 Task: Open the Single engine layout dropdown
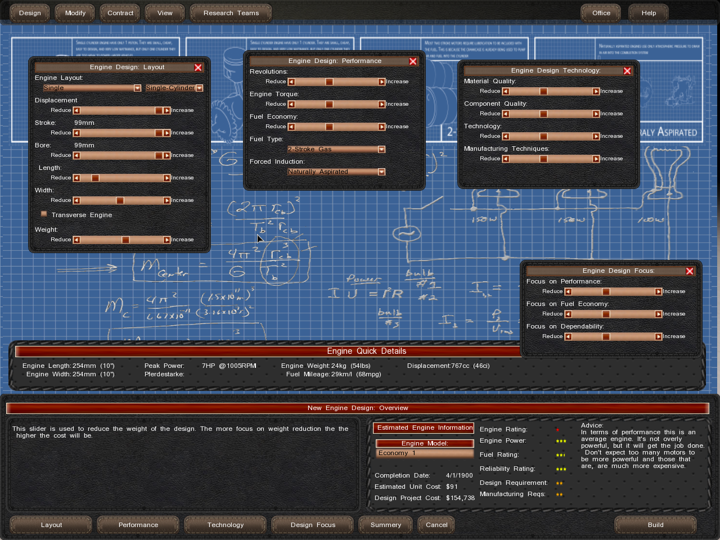[137, 88]
